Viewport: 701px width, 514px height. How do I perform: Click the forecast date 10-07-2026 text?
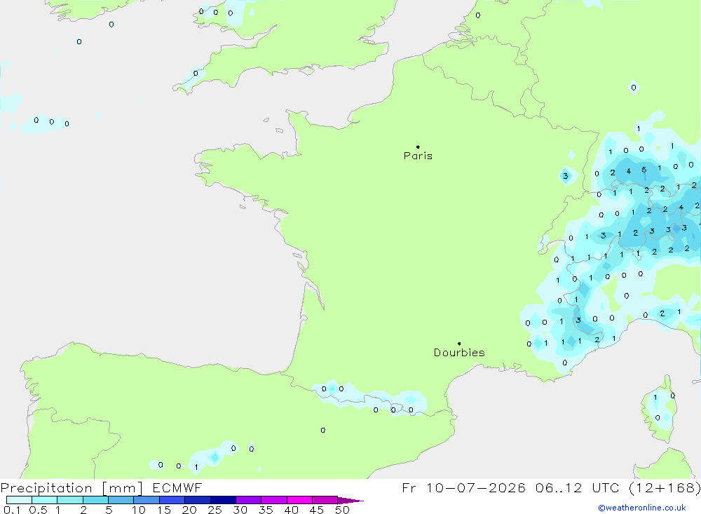(x=476, y=487)
